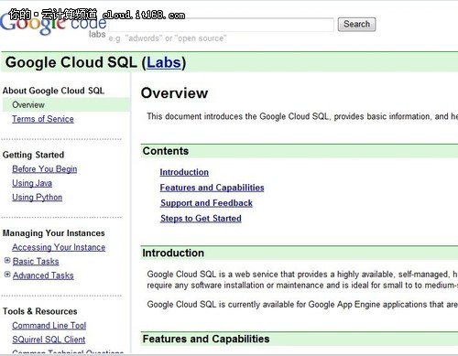Expand the Advanced Tasks plus icon
This screenshot has width=458, height=356.
click(x=7, y=275)
